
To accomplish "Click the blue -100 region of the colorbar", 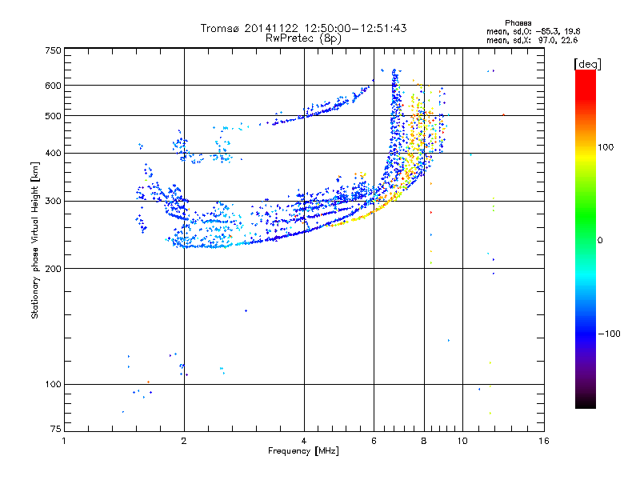I will [x=586, y=334].
